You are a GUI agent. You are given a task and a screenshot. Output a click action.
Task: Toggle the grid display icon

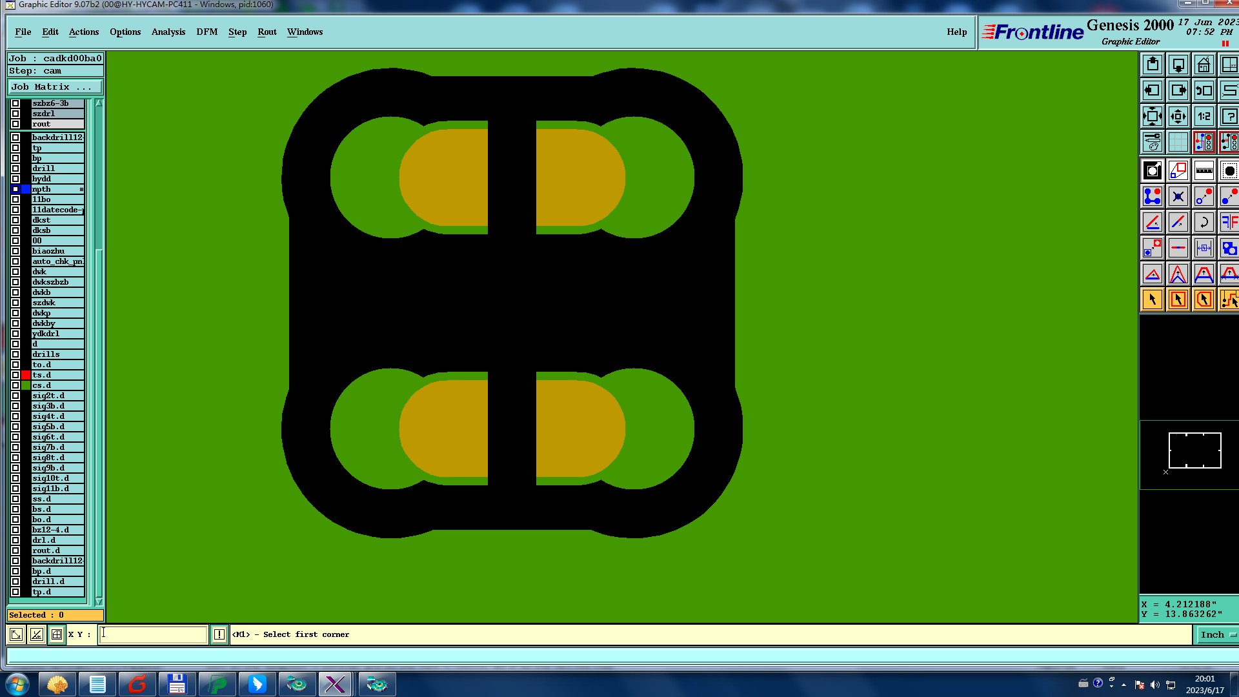1178,143
